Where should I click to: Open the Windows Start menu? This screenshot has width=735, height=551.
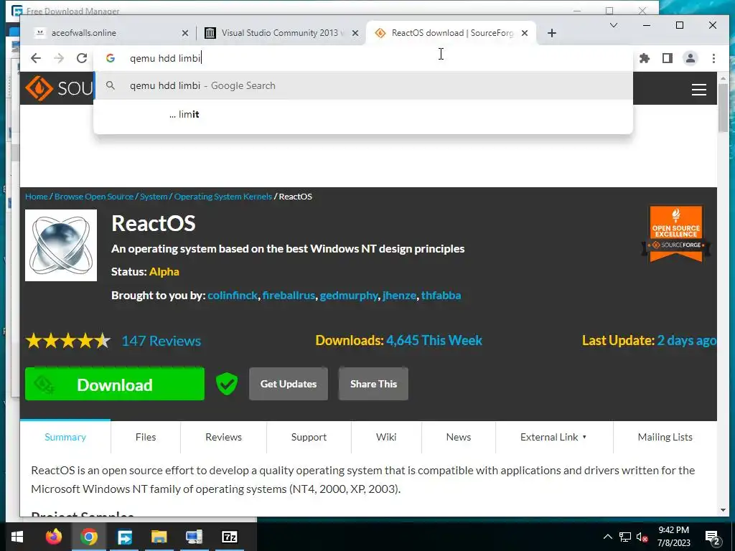[17, 537]
